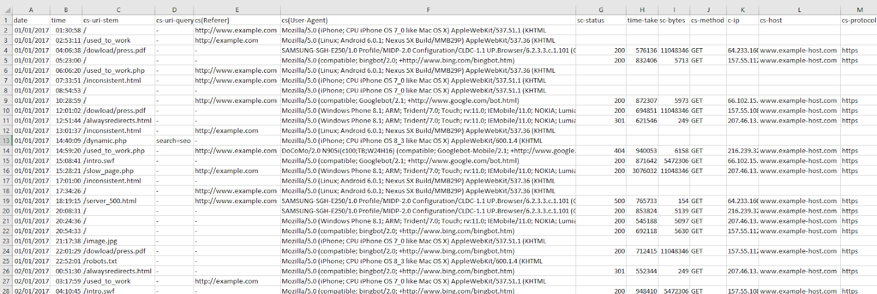Select the cs-method header cell
The width and height of the screenshot is (877, 294).
click(708, 20)
